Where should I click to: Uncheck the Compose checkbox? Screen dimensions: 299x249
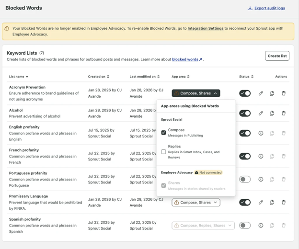point(163,133)
